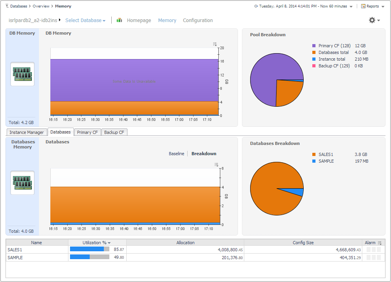Click the Reports icon in header
The height and width of the screenshot is (282, 391).
[x=363, y=6]
